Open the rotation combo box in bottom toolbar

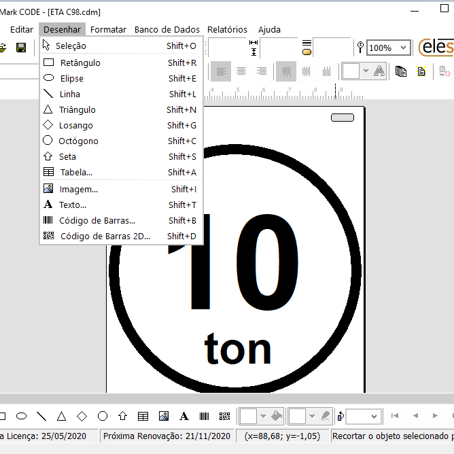364,417
